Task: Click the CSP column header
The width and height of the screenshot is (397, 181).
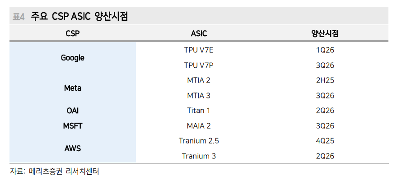Action: (x=72, y=34)
